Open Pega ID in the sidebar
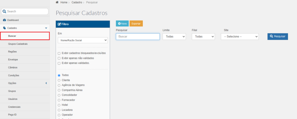 click(25, 115)
